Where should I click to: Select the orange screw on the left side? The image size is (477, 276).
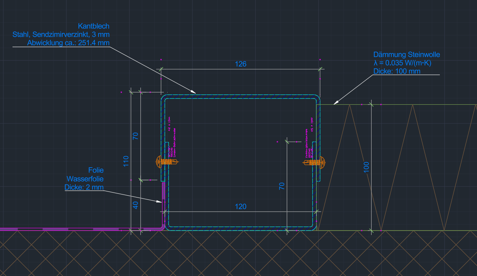167,162
